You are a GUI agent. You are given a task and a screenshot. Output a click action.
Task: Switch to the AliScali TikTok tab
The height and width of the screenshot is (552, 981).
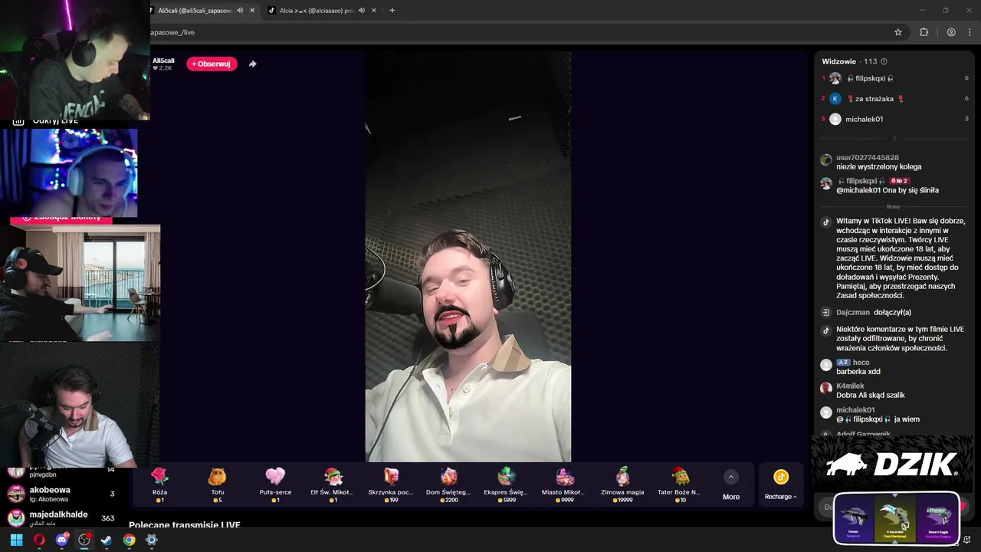click(x=195, y=11)
